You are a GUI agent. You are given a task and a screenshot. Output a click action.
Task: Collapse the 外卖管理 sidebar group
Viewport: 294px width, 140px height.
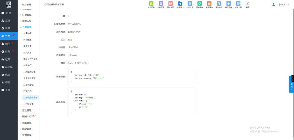(x=27, y=27)
